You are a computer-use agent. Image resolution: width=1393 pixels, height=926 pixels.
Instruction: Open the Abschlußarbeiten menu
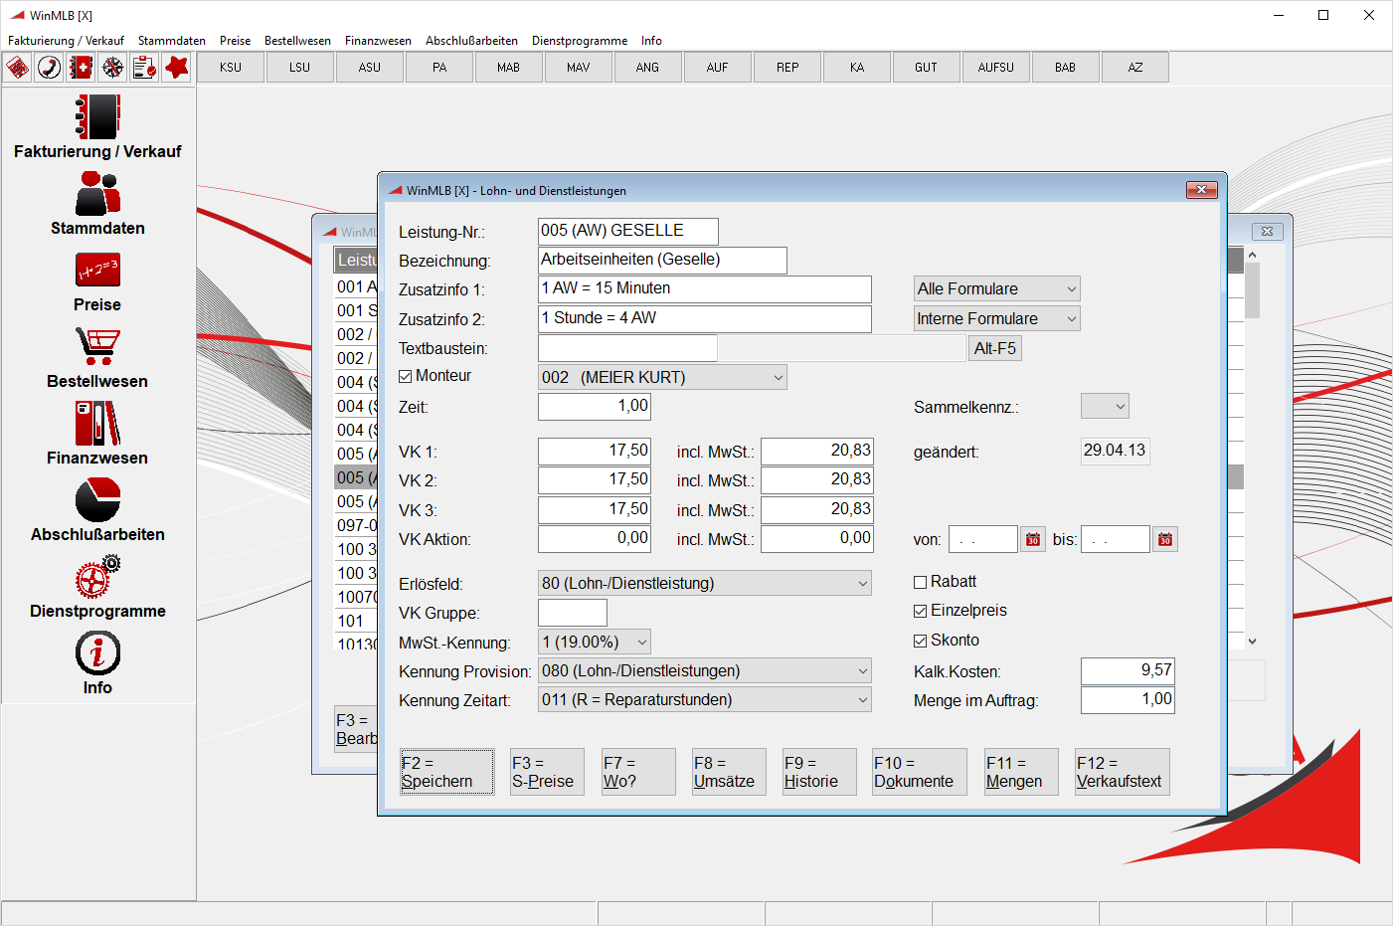[471, 41]
